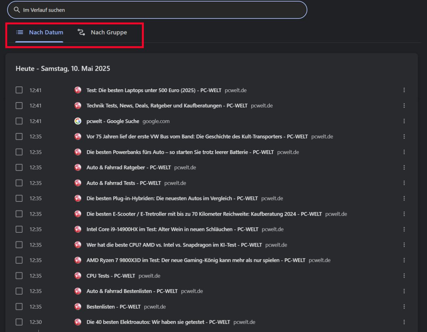Open more actions for Auto & Fahrrad Ratgeber
The height and width of the screenshot is (332, 427).
404,167
